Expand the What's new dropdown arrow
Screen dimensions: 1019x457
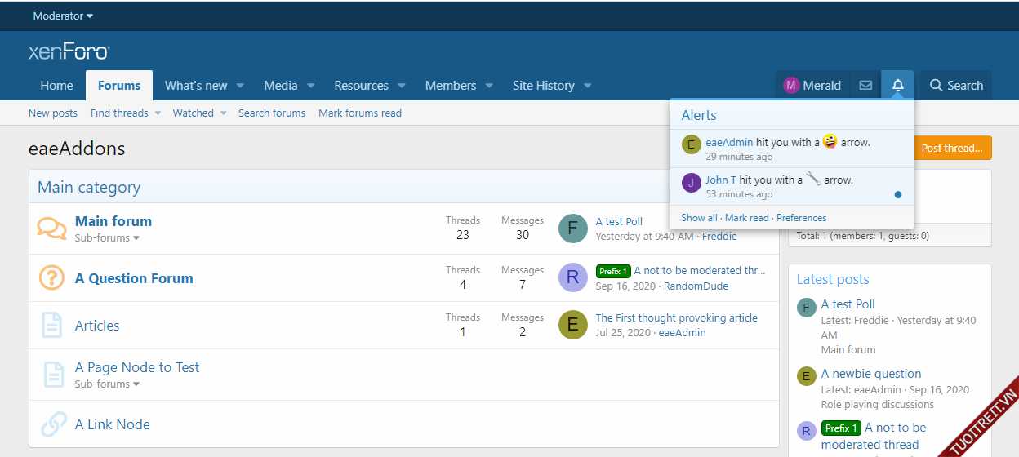click(241, 86)
